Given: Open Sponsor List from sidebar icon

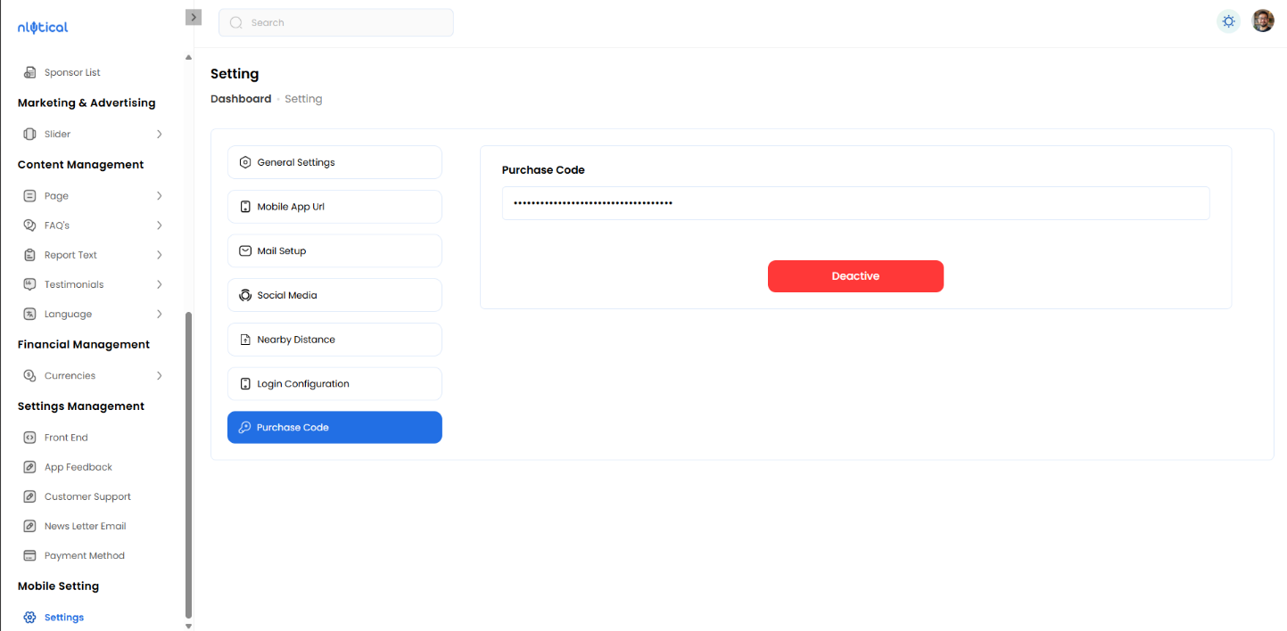Looking at the screenshot, I should [29, 72].
